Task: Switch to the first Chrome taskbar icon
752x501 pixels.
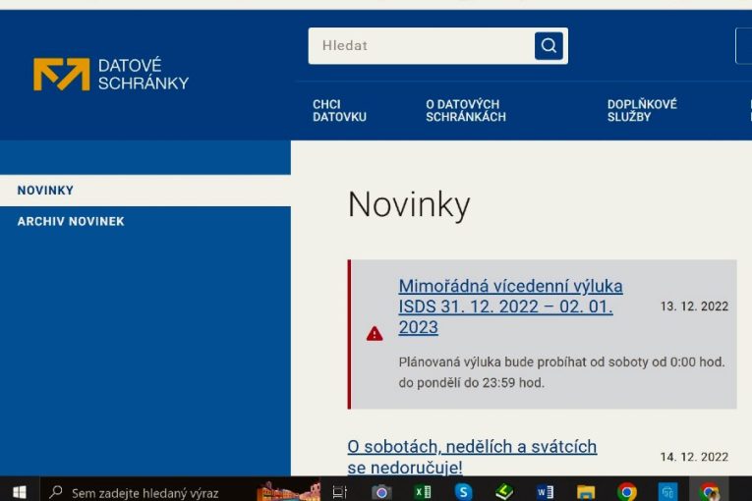Action: [627, 491]
